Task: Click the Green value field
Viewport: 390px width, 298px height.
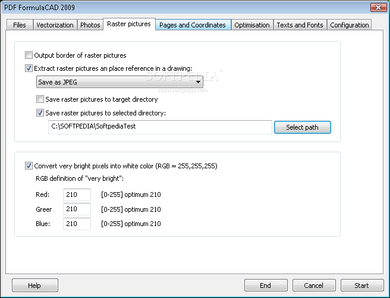Action: click(x=77, y=209)
